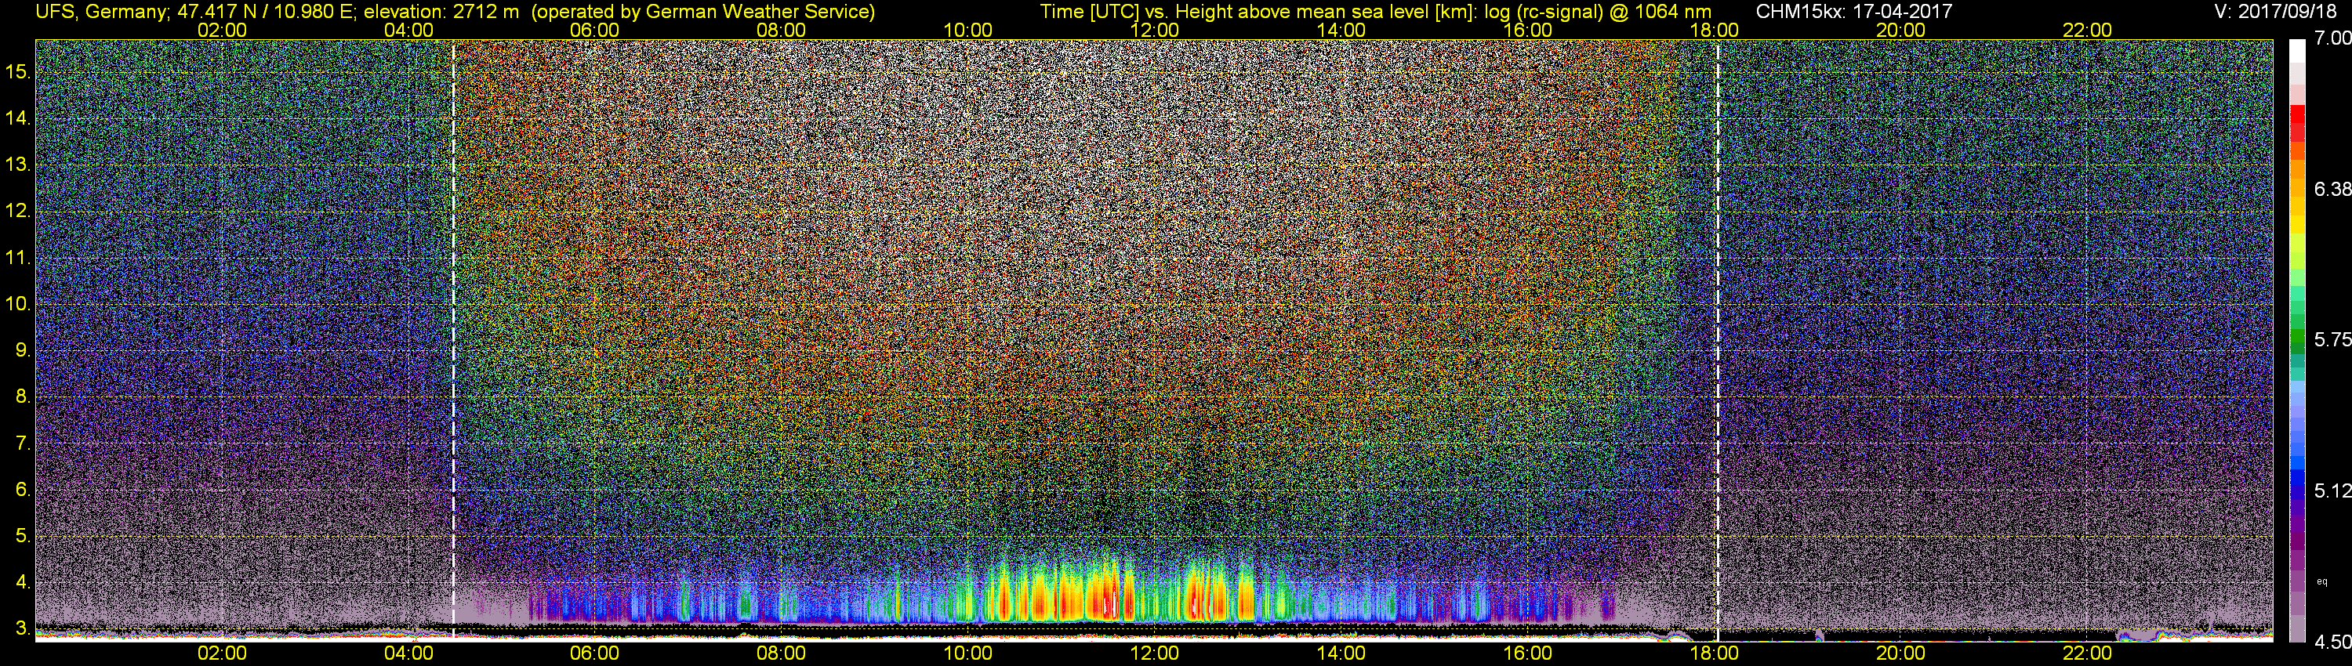
Task: Select the 12:00 tick label on the bottom axis
Action: click(1155, 653)
